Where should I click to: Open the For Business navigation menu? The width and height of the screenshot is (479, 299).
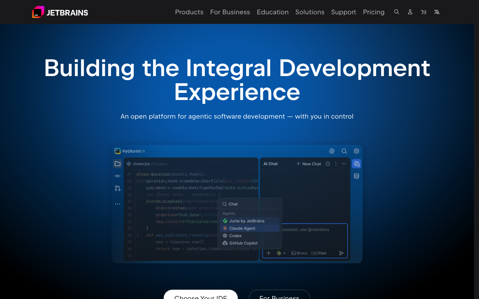pos(230,12)
